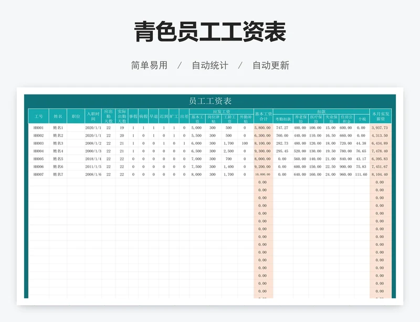This screenshot has width=420, height=322.
Task: Select the 本月实发薪资 column header
Action: click(381, 116)
